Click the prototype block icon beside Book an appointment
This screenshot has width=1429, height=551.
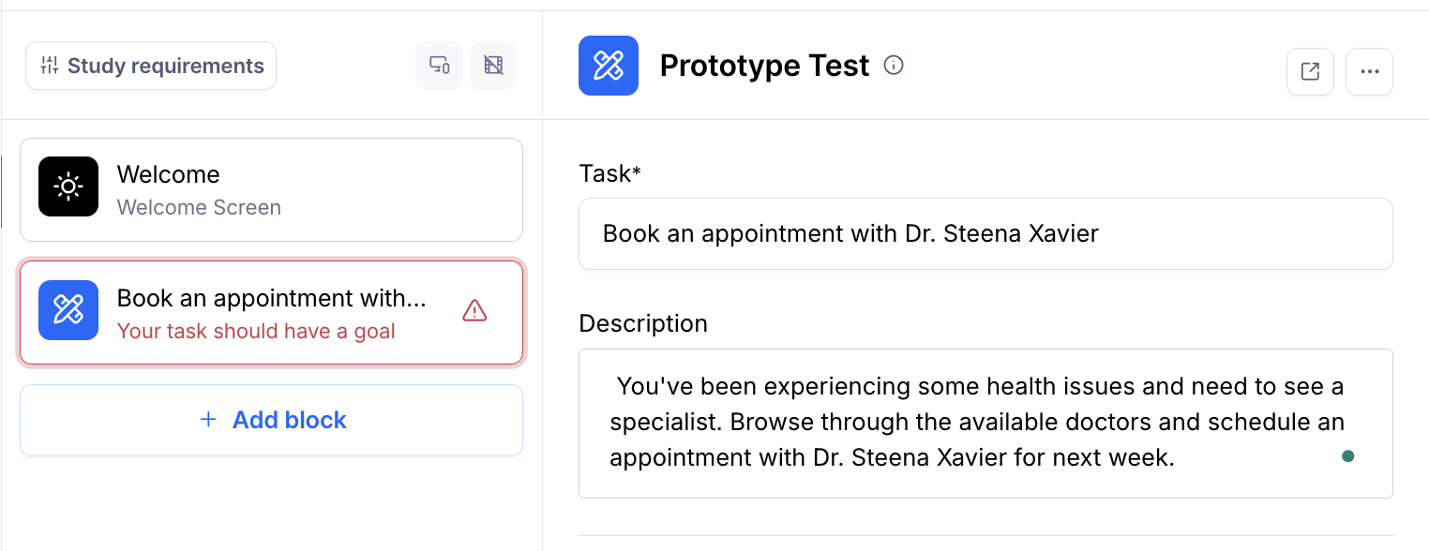[x=68, y=310]
